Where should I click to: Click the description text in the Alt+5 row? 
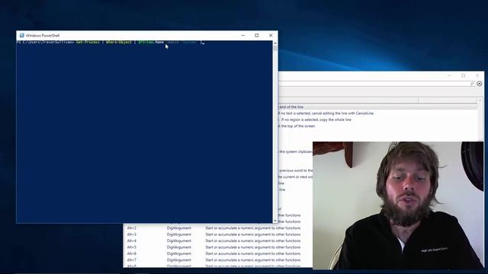coord(252,247)
